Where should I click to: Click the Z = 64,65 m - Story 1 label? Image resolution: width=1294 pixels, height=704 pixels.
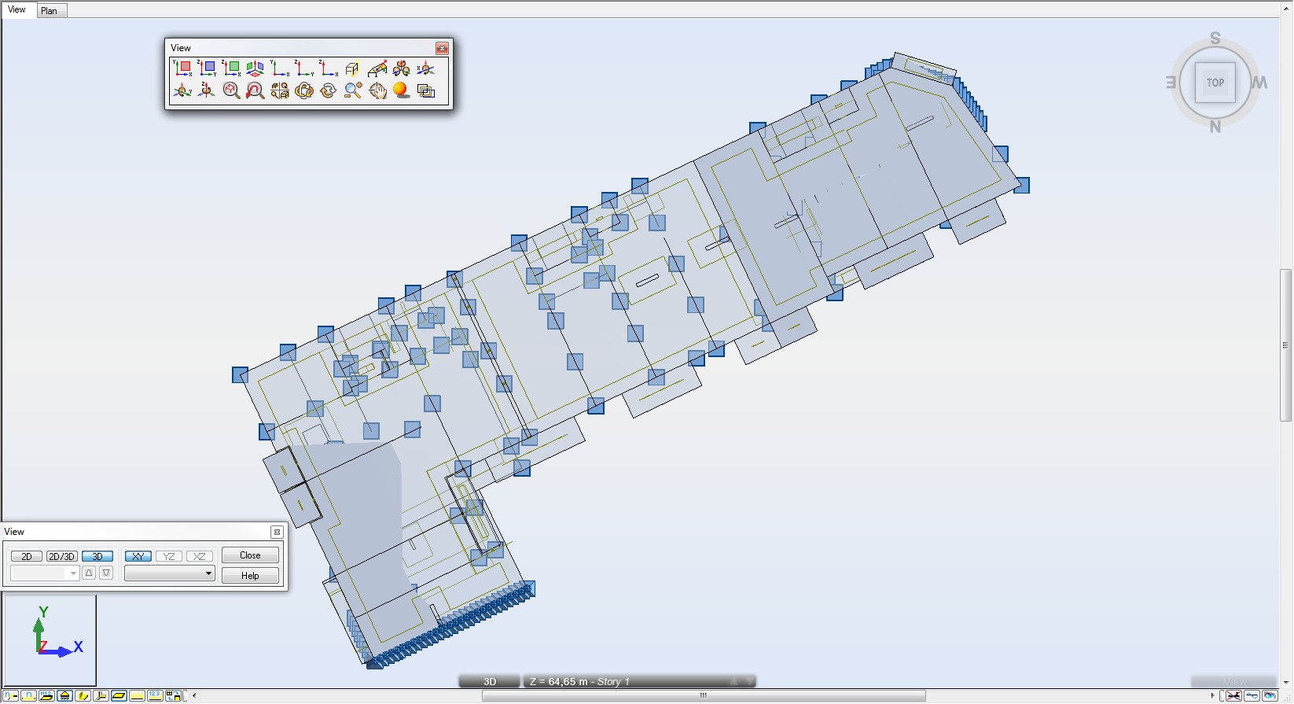coord(579,681)
